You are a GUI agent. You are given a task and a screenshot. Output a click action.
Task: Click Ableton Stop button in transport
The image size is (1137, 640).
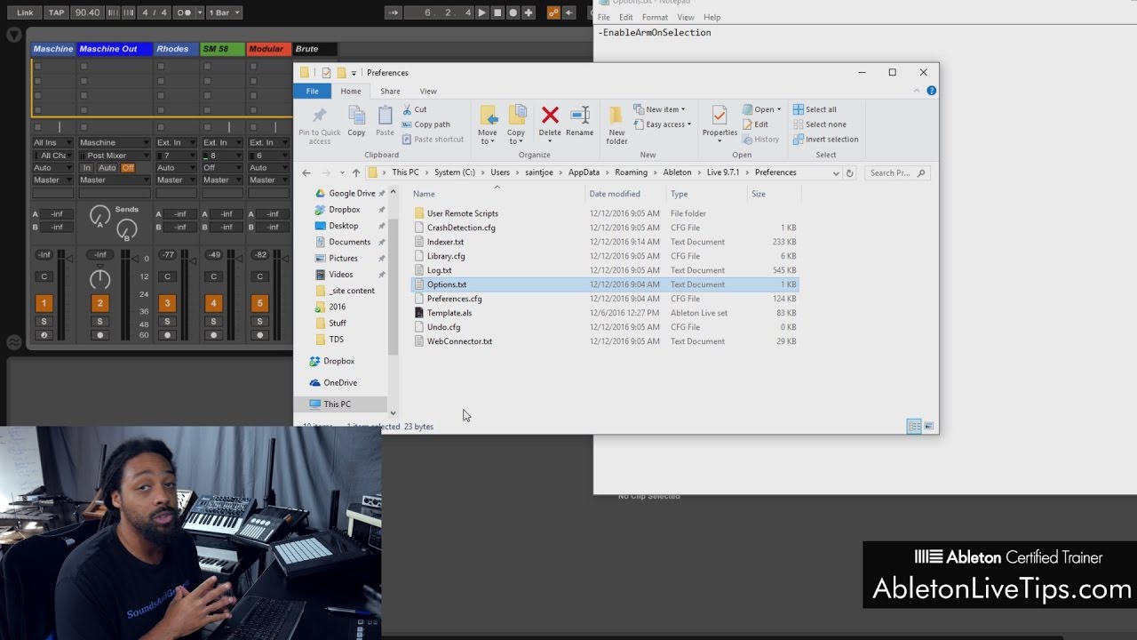pyautogui.click(x=497, y=12)
